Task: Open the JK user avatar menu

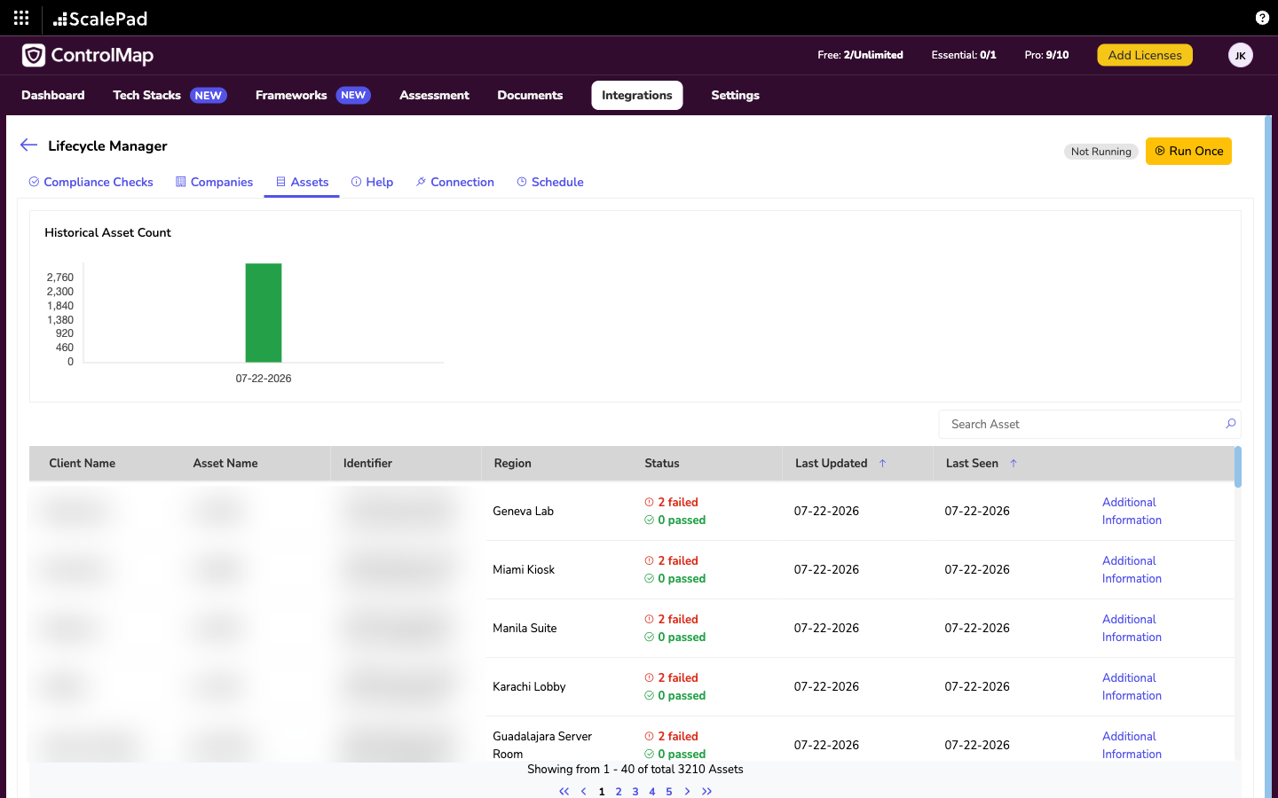Action: pos(1240,55)
